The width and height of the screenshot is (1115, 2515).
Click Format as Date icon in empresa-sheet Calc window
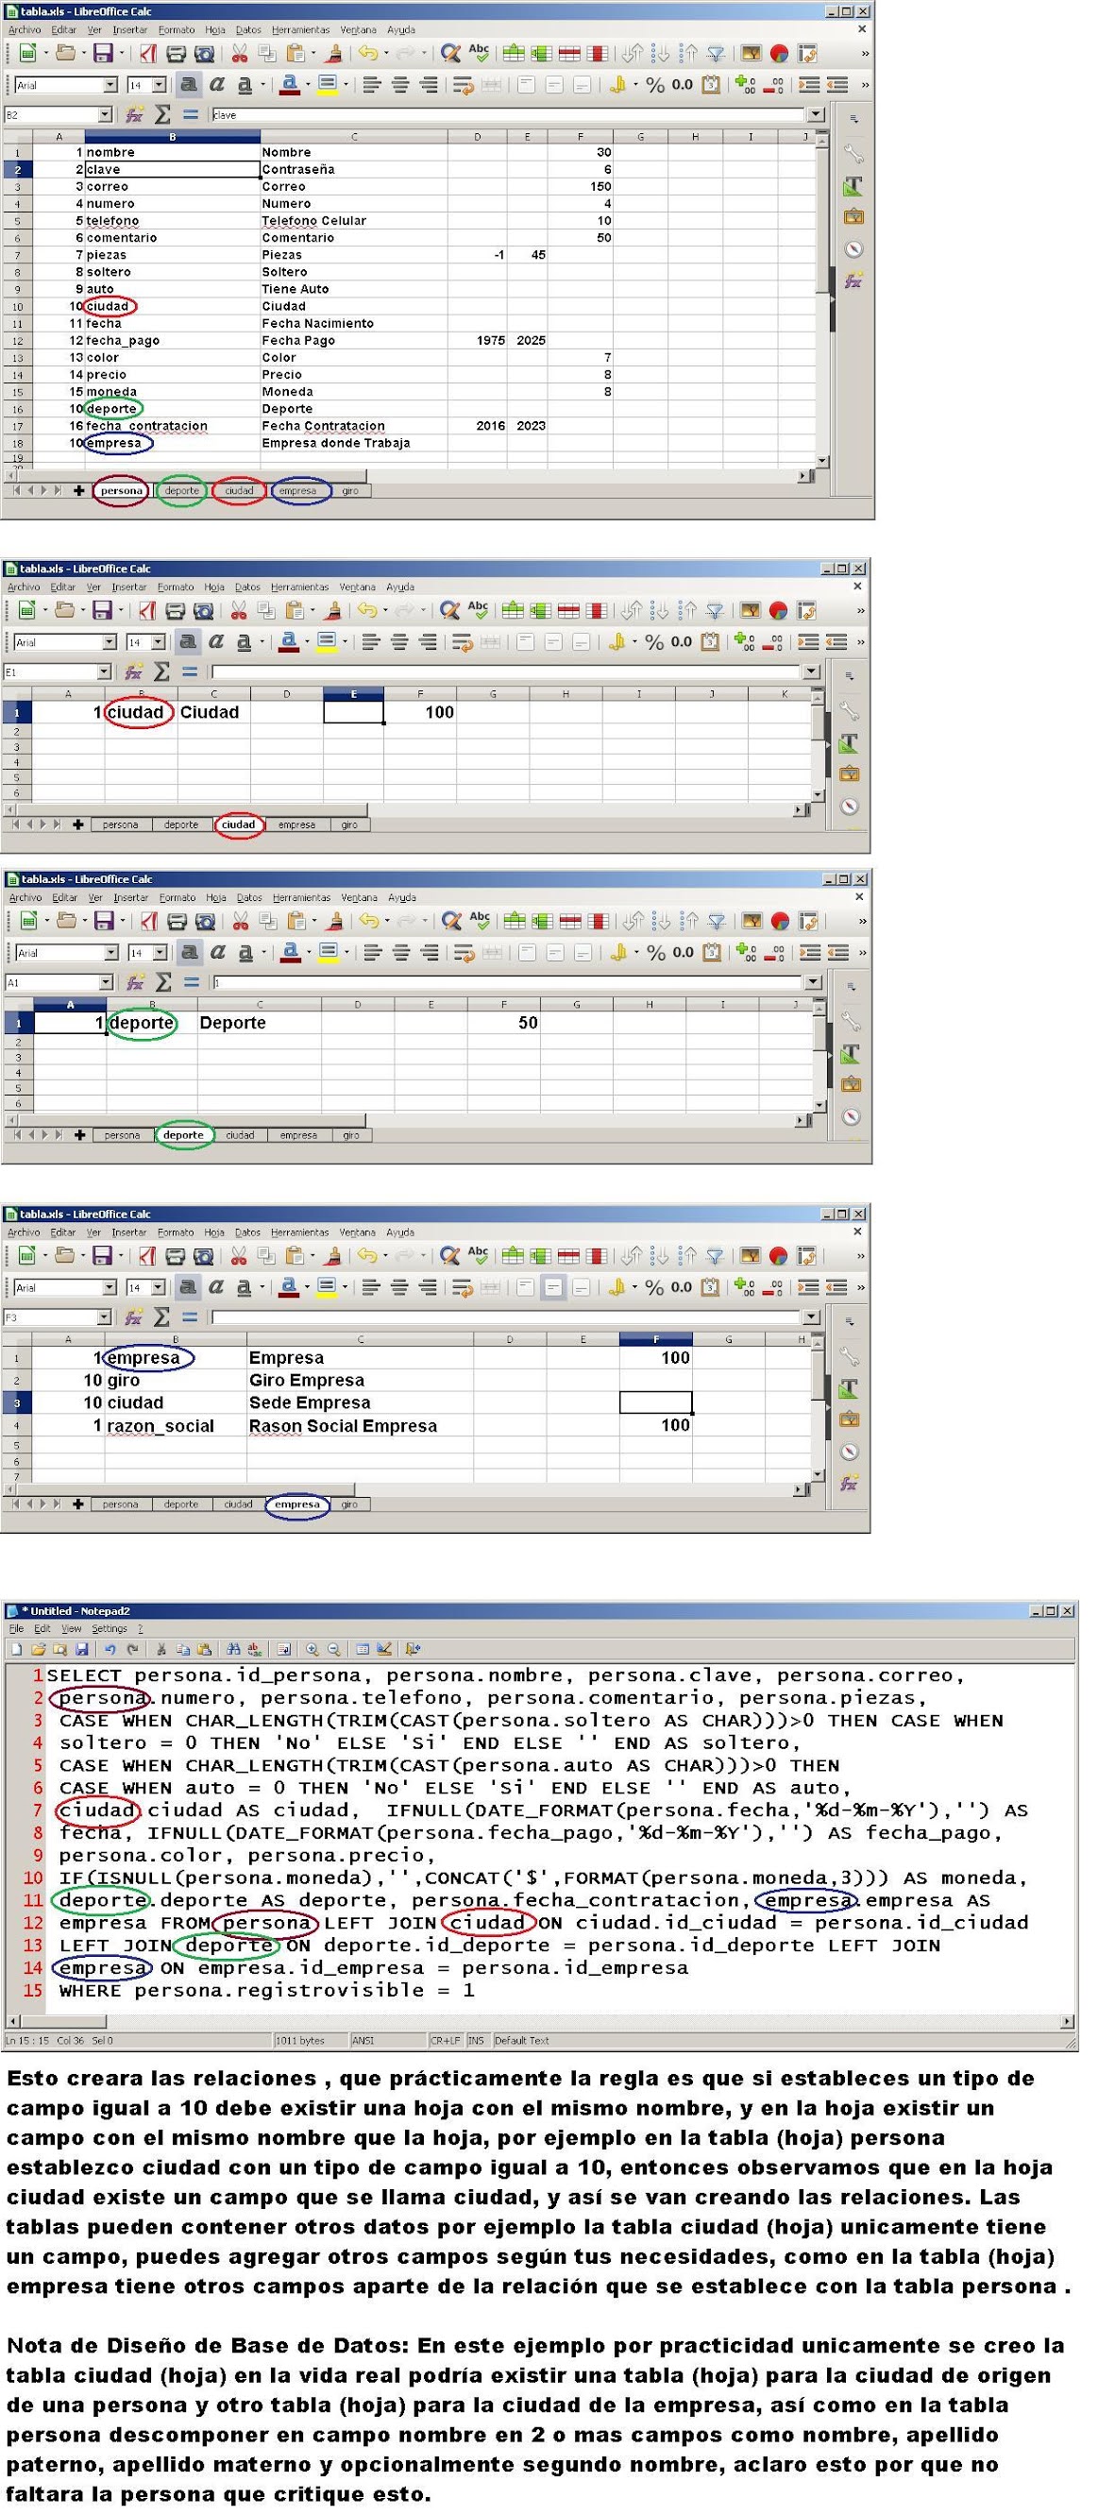pyautogui.click(x=711, y=1287)
